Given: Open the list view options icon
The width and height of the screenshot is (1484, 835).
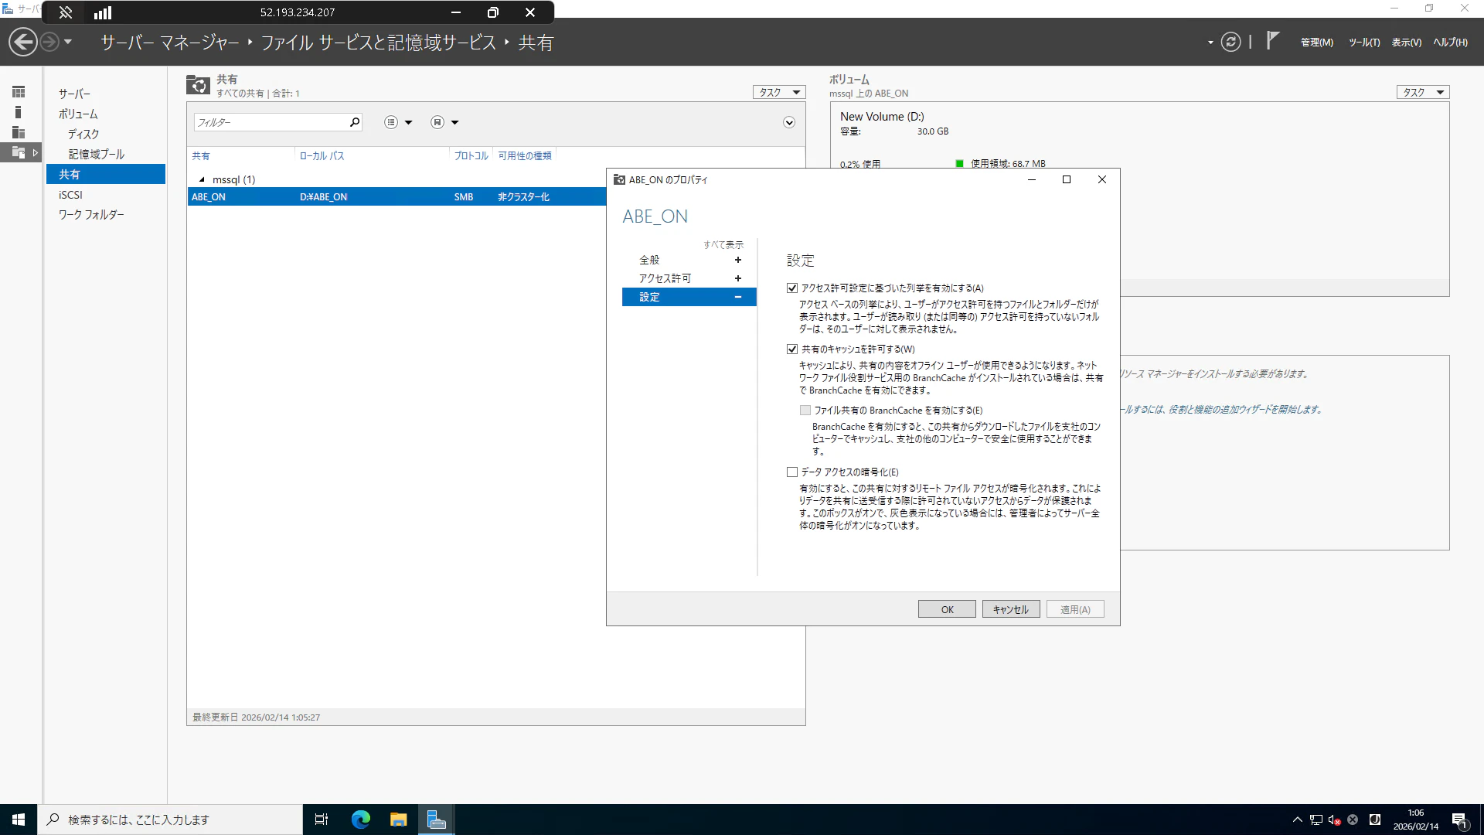Looking at the screenshot, I should point(392,122).
